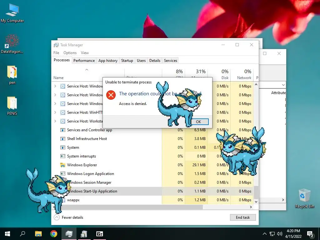Switch to the Users tab
The image size is (320, 240).
(141, 61)
